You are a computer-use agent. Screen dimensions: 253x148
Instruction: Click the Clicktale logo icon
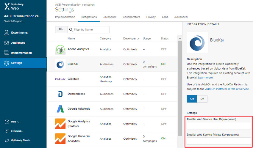(x=60, y=79)
